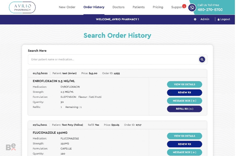245x156 pixels.
Task: Click the WELCOME, AVRIO PHARMACY banner text
Action: click(x=117, y=19)
